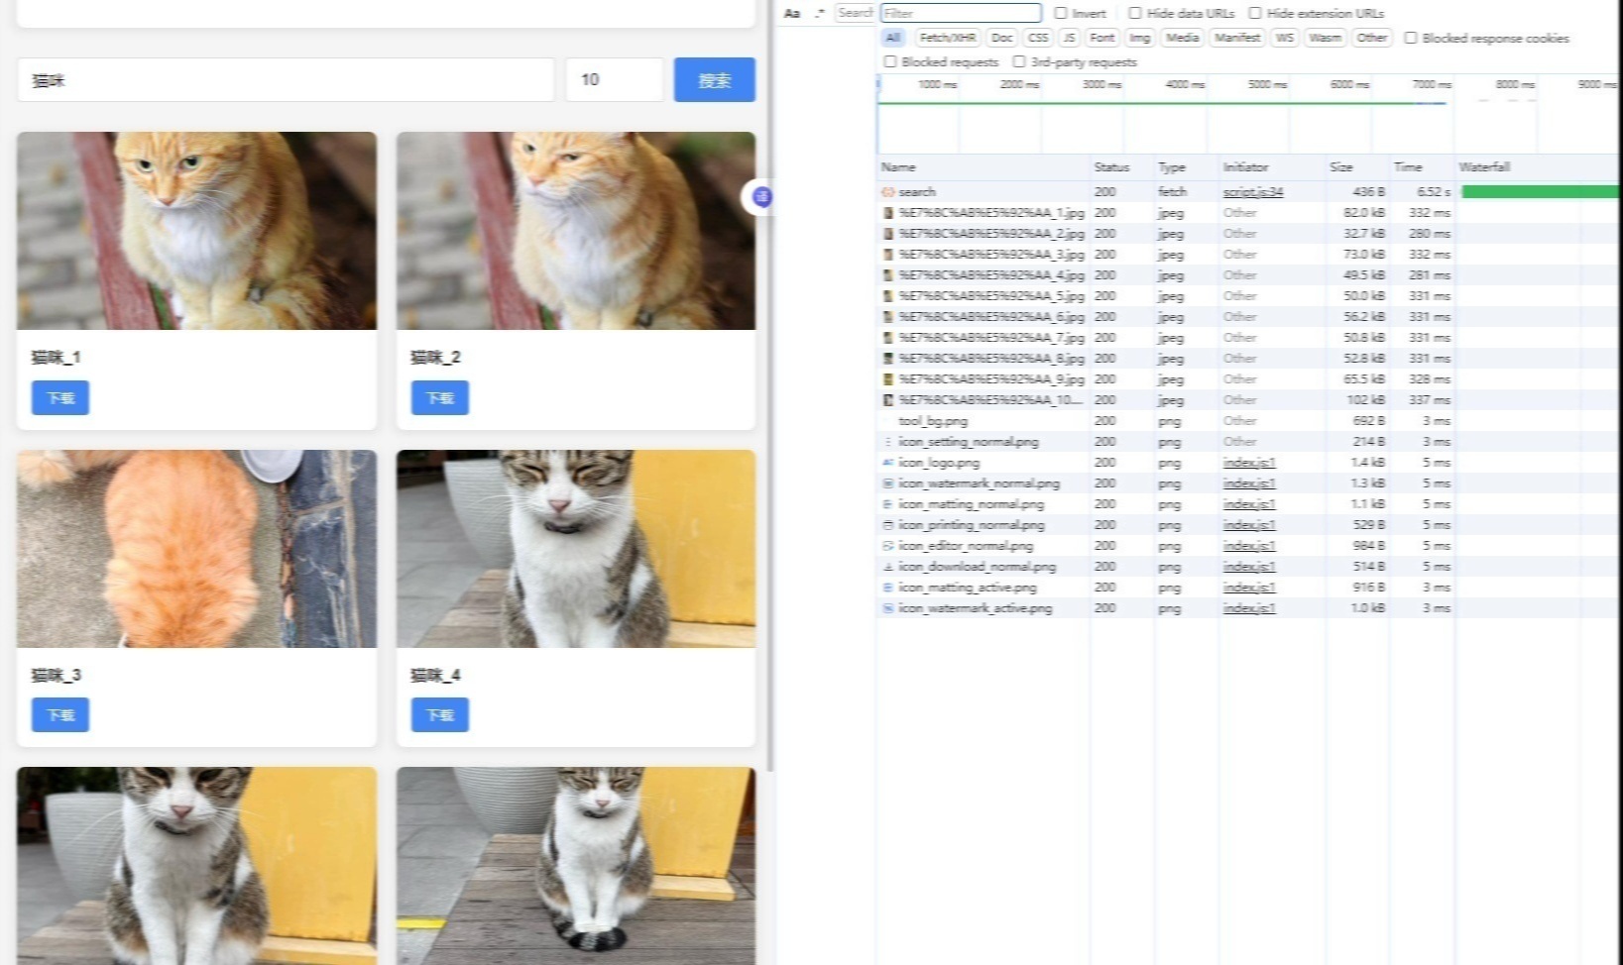Click the file icon of %E7...AA_1.jpg row
Screen dimensions: 1623x965
[x=888, y=213]
